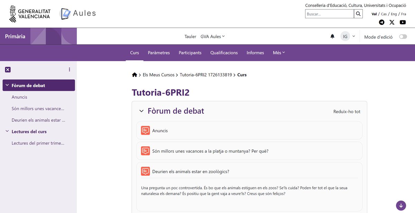Click the Redueix-ho tot link

pyautogui.click(x=347, y=112)
